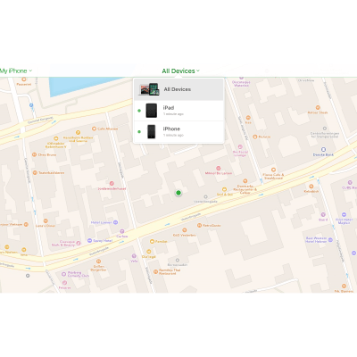
Task: Click the Lana's Diner restaurant icon
Action: pyautogui.click(x=46, y=220)
